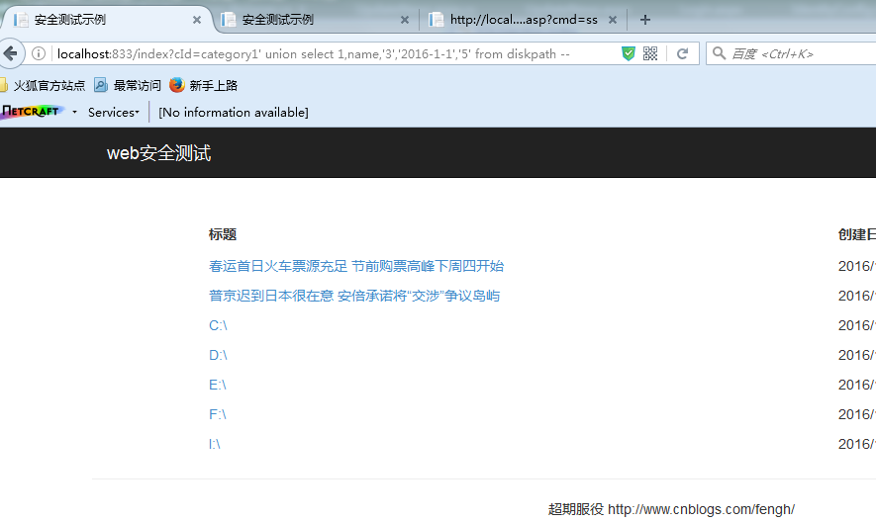Open a new tab with plus button
The width and height of the screenshot is (876, 522).
(x=645, y=20)
